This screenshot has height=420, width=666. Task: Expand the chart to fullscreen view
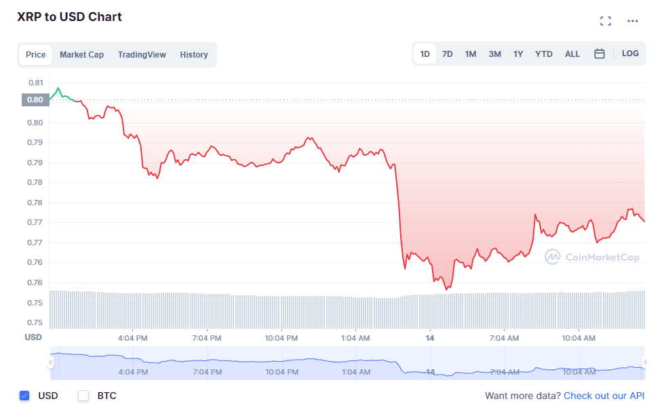point(606,20)
